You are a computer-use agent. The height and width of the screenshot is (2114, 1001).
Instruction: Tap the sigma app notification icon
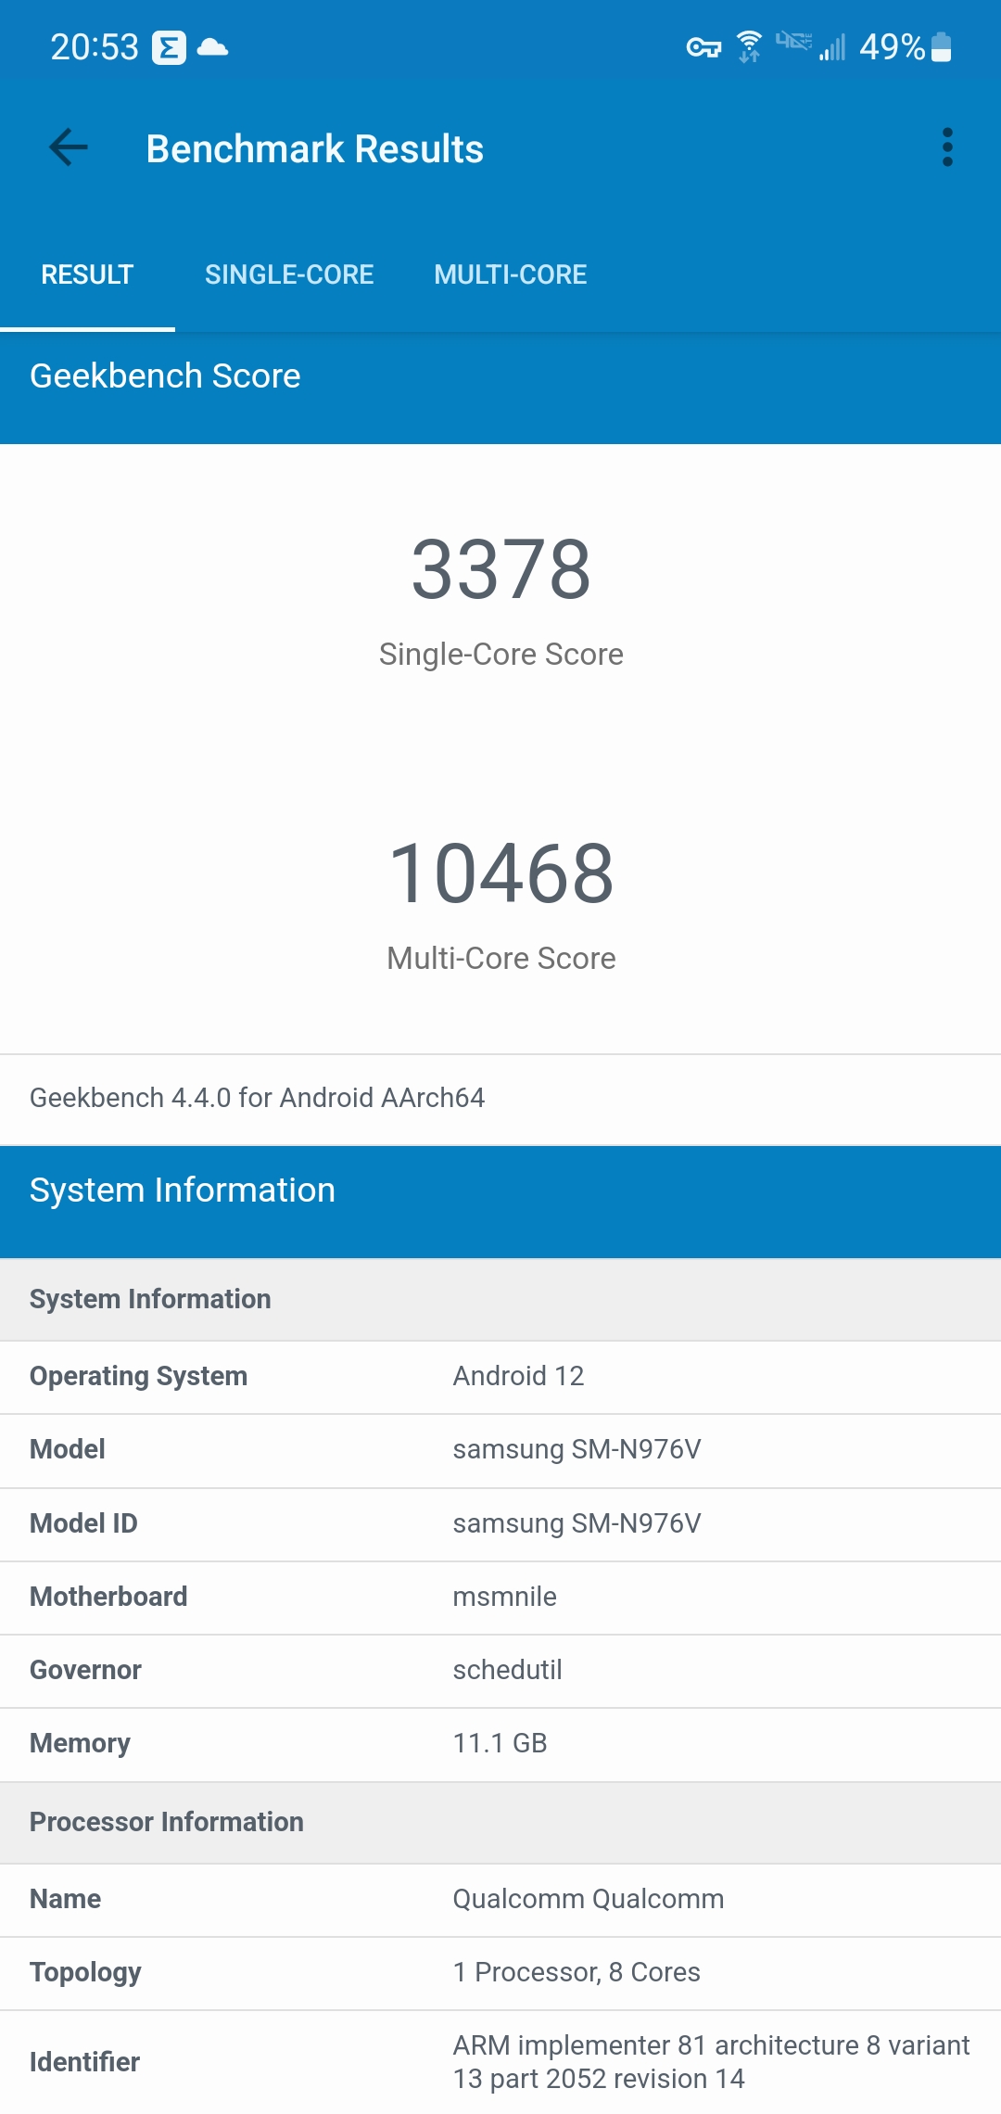(x=169, y=47)
